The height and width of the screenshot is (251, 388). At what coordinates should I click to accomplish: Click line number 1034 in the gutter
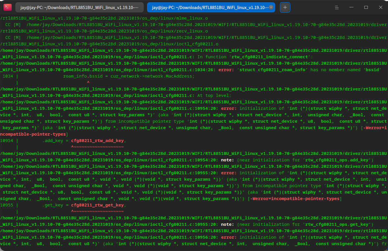click(x=8, y=76)
